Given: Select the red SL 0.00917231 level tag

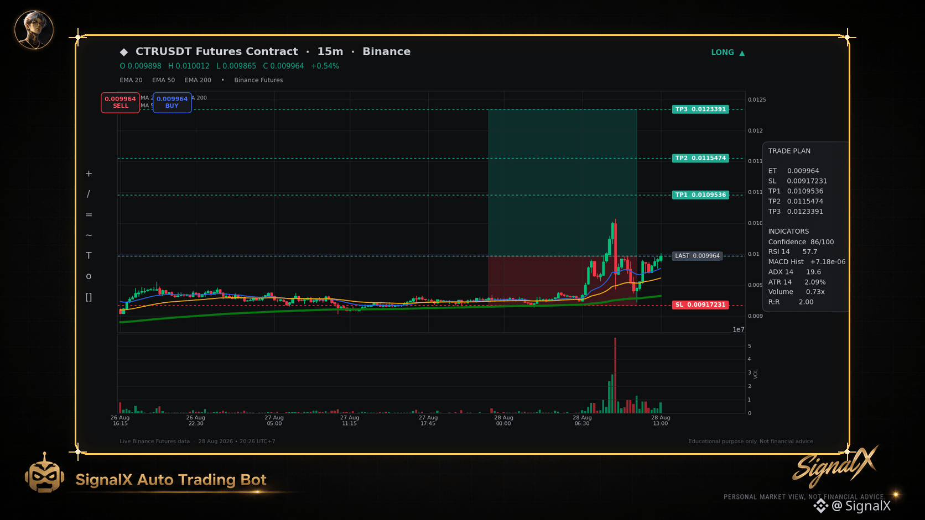Looking at the screenshot, I should point(700,304).
